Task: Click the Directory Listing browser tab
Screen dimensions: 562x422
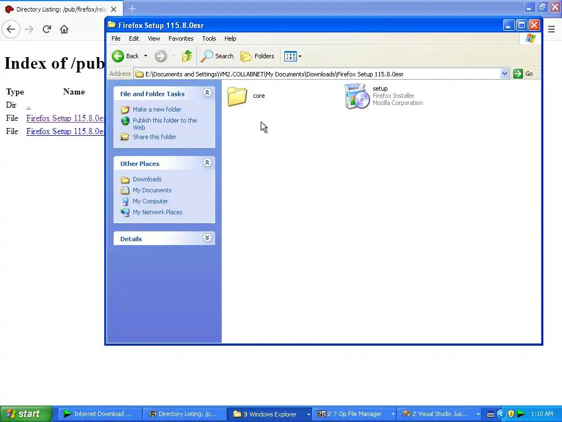Action: (61, 9)
